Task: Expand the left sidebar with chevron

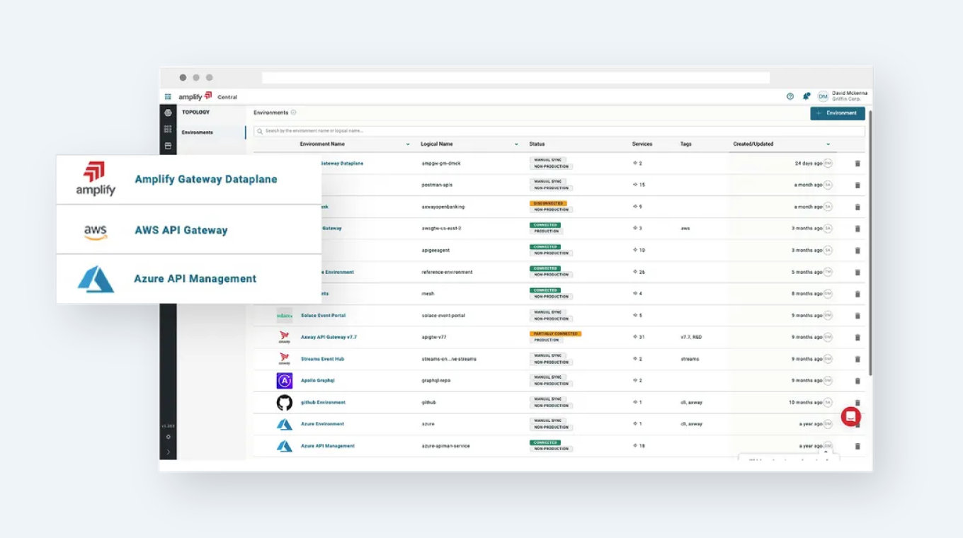Action: point(168,452)
